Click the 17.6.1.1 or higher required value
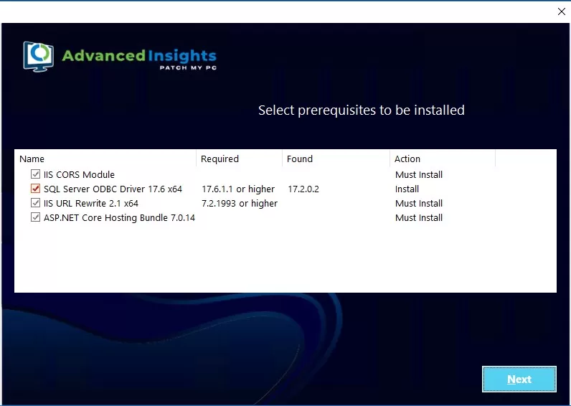This screenshot has width=571, height=406. [x=238, y=189]
